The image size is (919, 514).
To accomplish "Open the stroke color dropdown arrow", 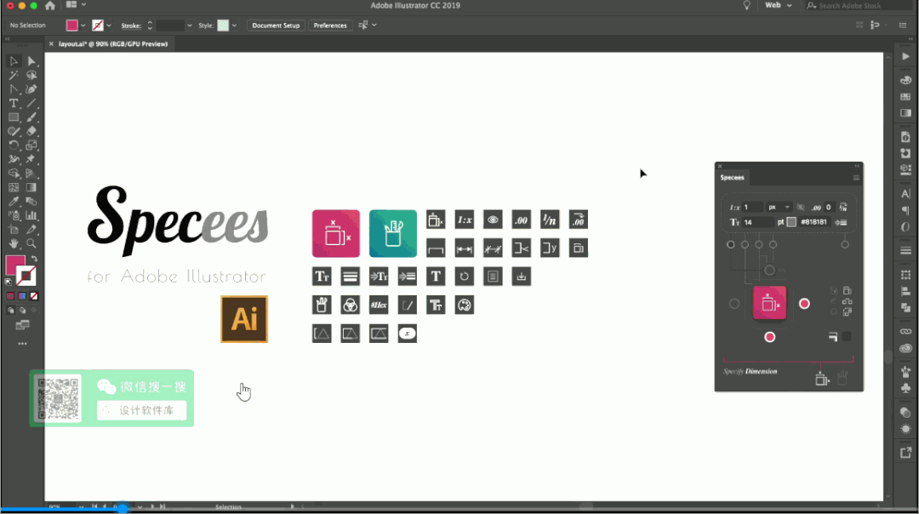I will [x=109, y=26].
